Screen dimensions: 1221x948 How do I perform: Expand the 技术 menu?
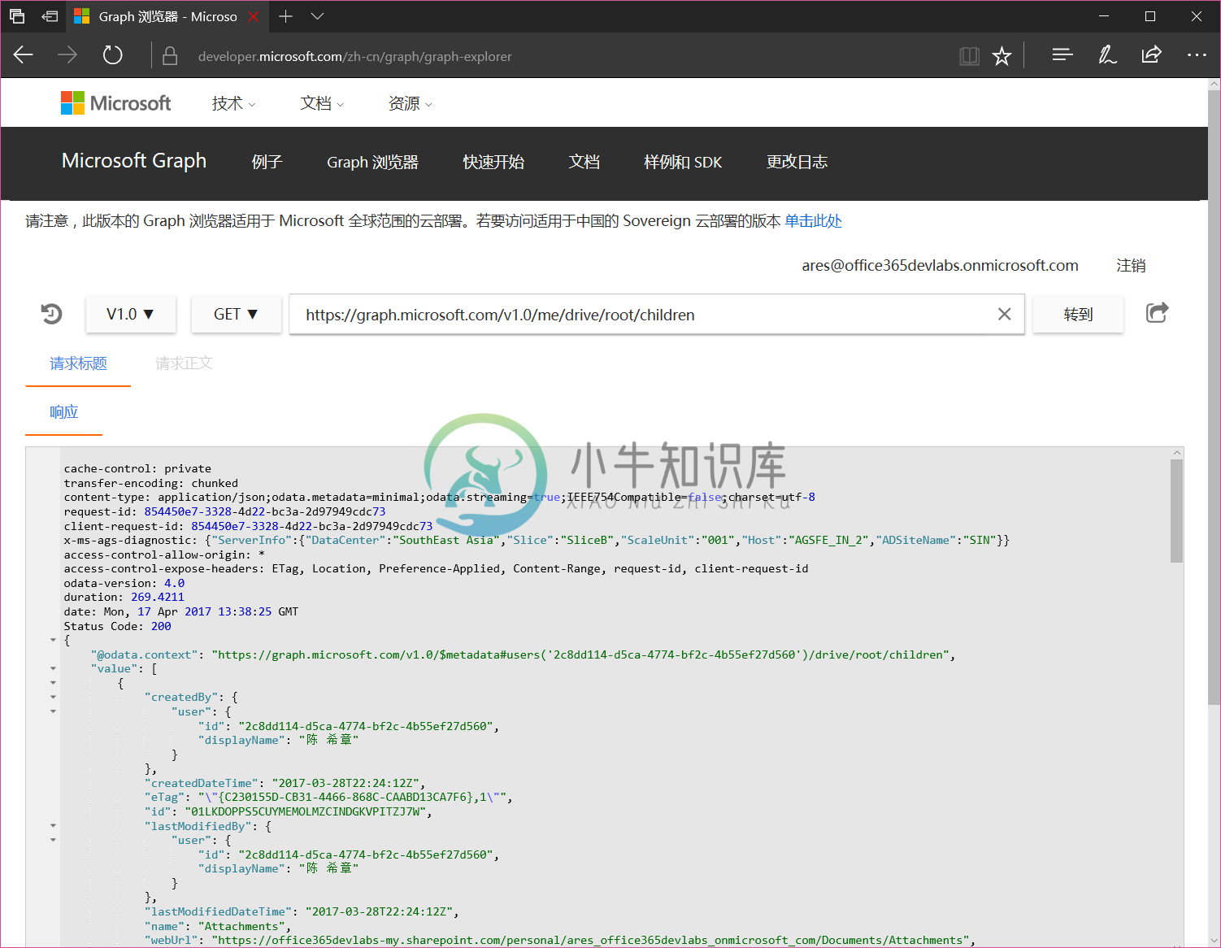[234, 103]
